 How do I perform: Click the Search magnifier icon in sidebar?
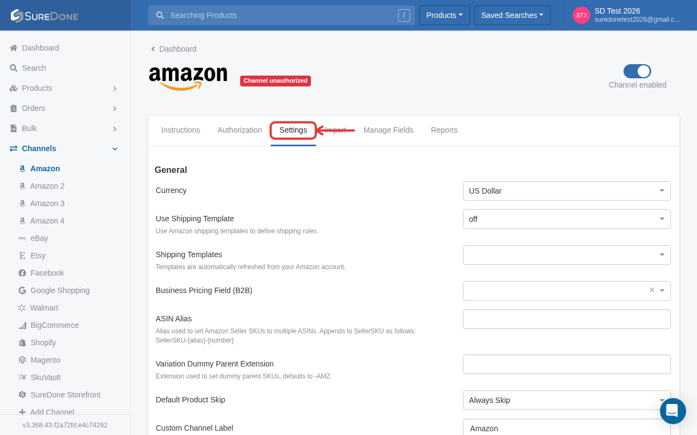pyautogui.click(x=14, y=68)
